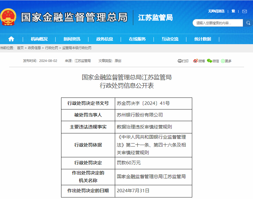Share via WeChat icon 微信
Image resolution: width=253 pixels, height=199 pixels.
[x=213, y=61]
